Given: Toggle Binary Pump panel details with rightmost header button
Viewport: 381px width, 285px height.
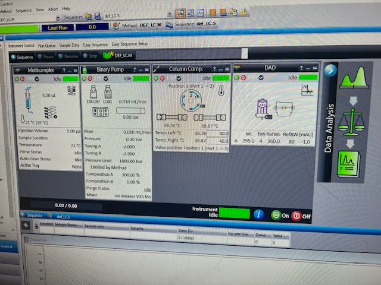Looking at the screenshot, I should point(147,70).
